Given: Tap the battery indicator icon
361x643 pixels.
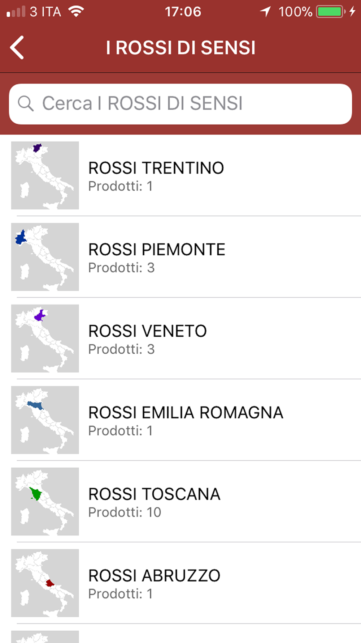Looking at the screenshot, I should click(331, 12).
